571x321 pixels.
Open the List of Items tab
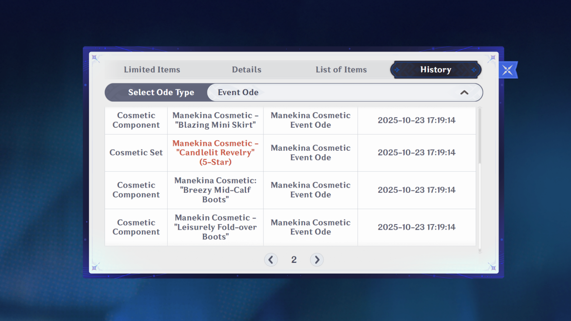(x=341, y=69)
